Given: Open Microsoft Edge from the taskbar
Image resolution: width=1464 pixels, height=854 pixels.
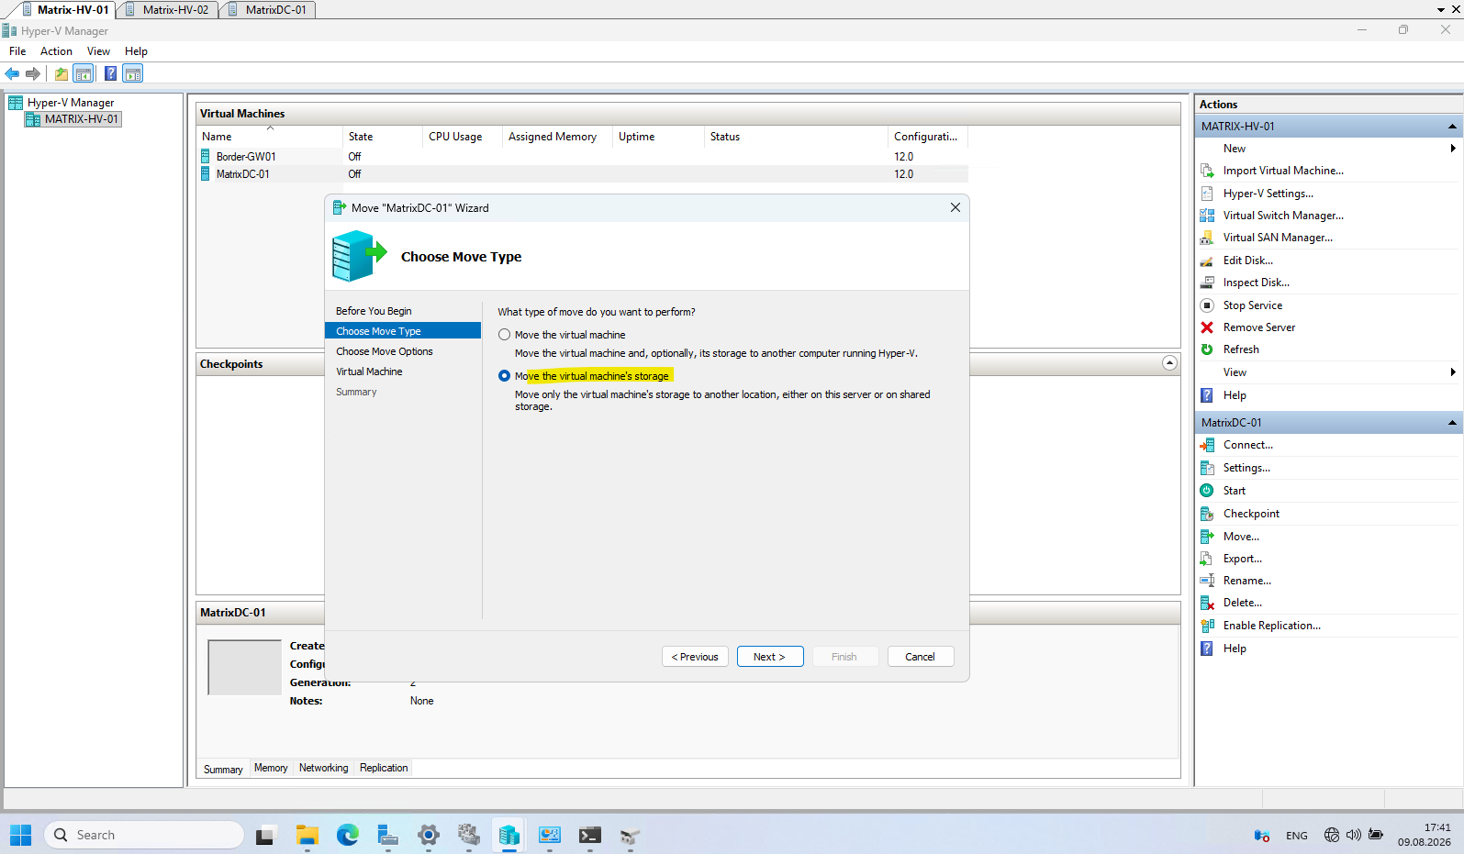Looking at the screenshot, I should (x=348, y=835).
